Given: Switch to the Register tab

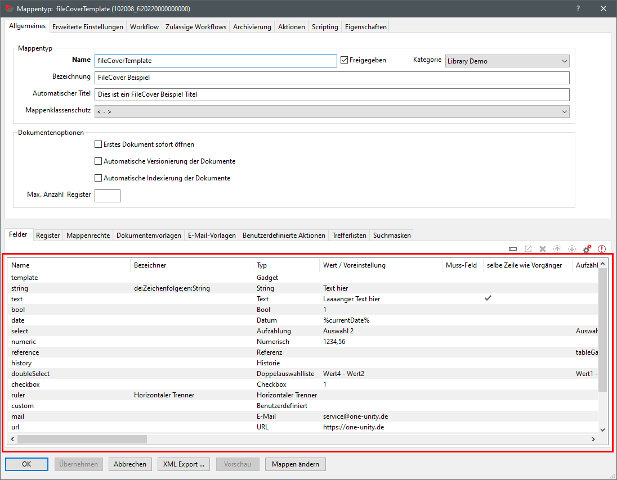Looking at the screenshot, I should 48,236.
